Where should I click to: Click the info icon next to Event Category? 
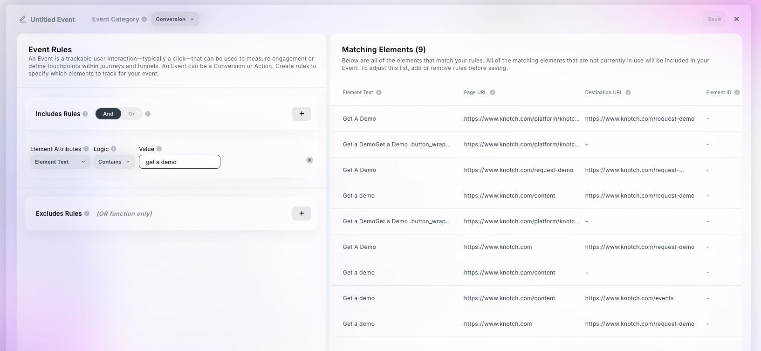[144, 19]
